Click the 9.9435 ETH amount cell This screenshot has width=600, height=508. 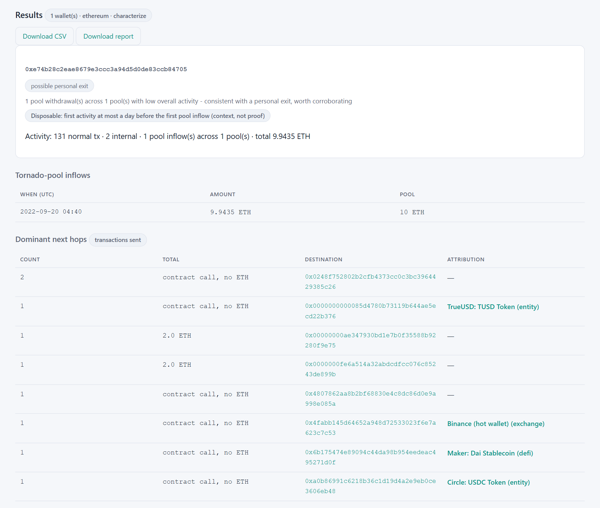coord(231,212)
